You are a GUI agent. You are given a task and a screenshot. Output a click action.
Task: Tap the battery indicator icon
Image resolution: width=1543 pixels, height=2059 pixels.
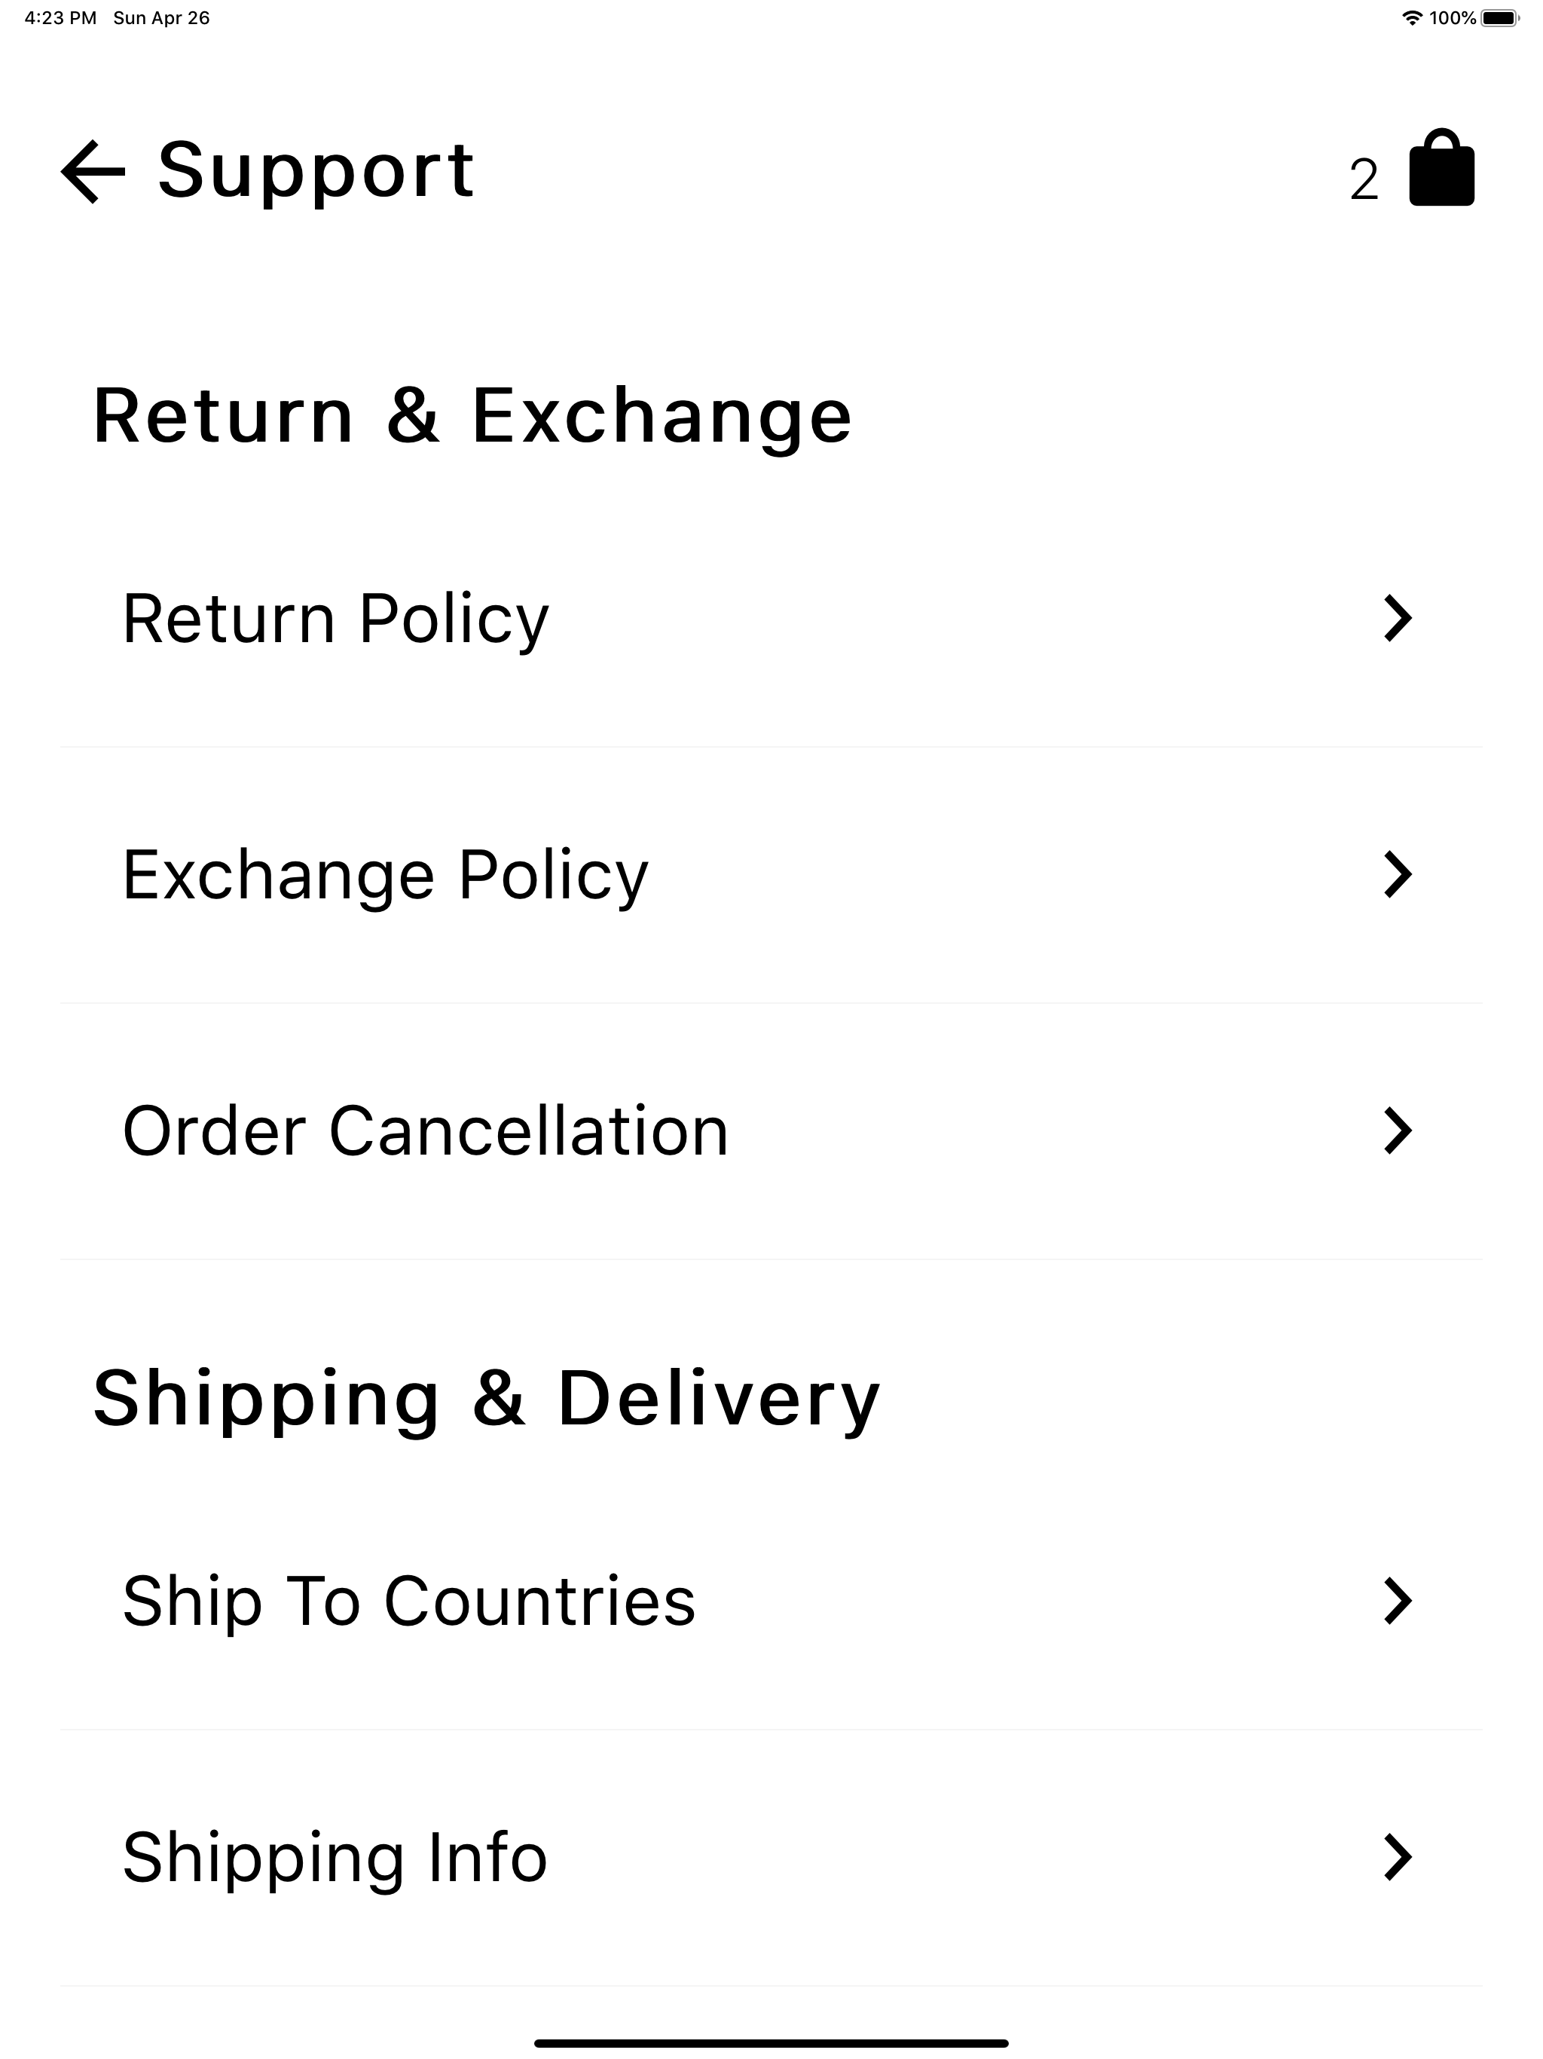(1499, 19)
